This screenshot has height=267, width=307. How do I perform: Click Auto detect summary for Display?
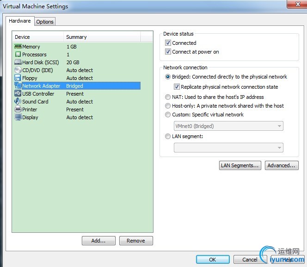[x=80, y=117]
